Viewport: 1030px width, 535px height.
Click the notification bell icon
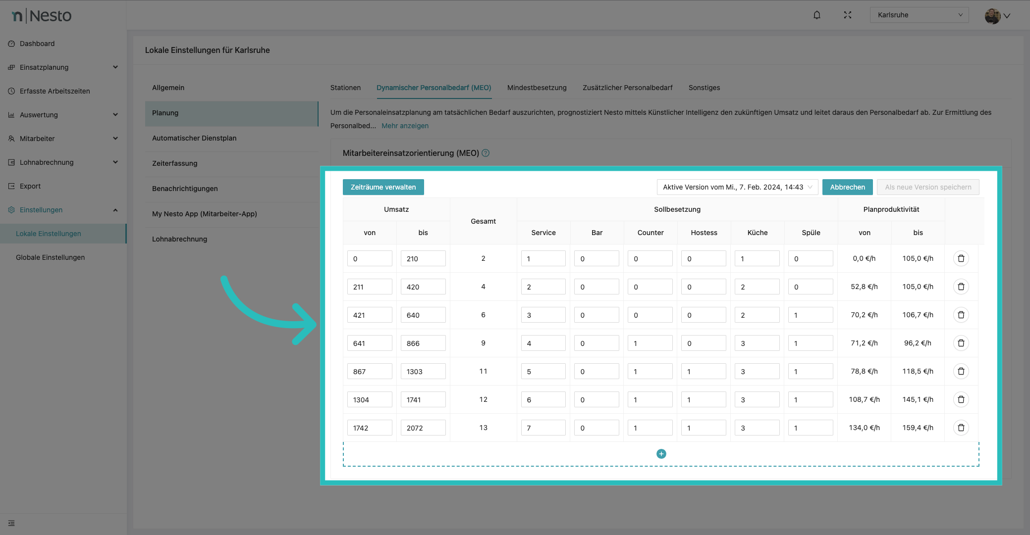click(817, 15)
